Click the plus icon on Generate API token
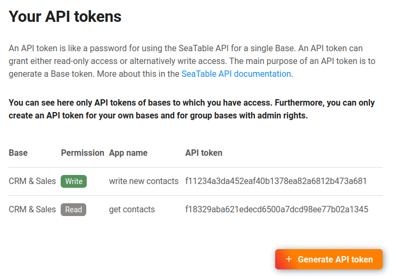396x279 pixels. tap(289, 259)
